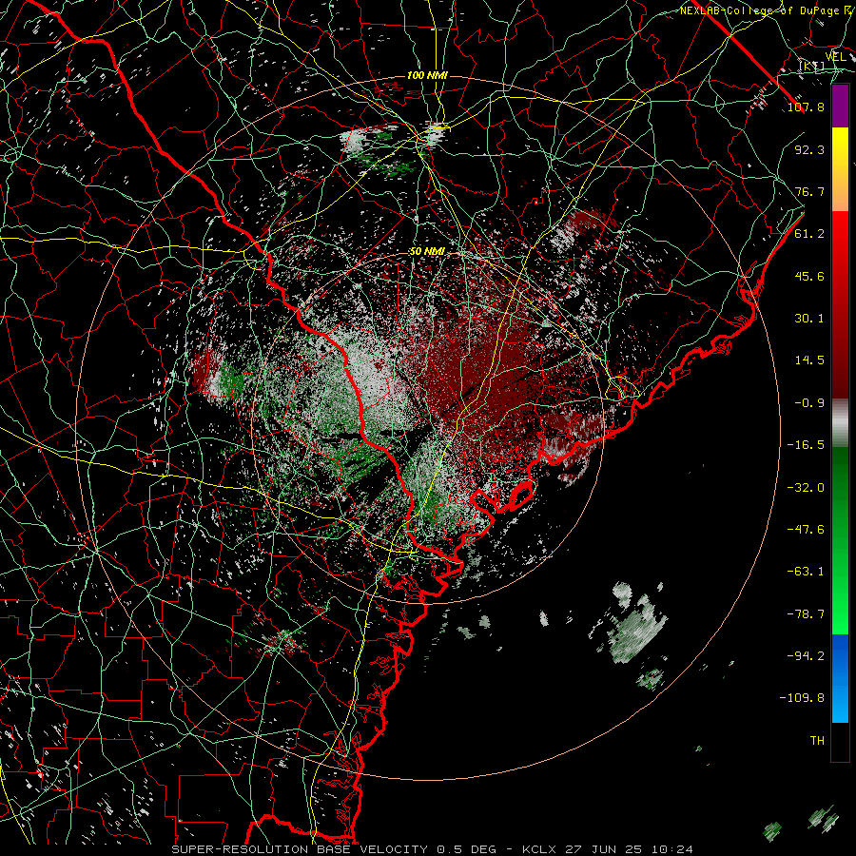
Task: Click the VEL legend title
Action: point(835,57)
